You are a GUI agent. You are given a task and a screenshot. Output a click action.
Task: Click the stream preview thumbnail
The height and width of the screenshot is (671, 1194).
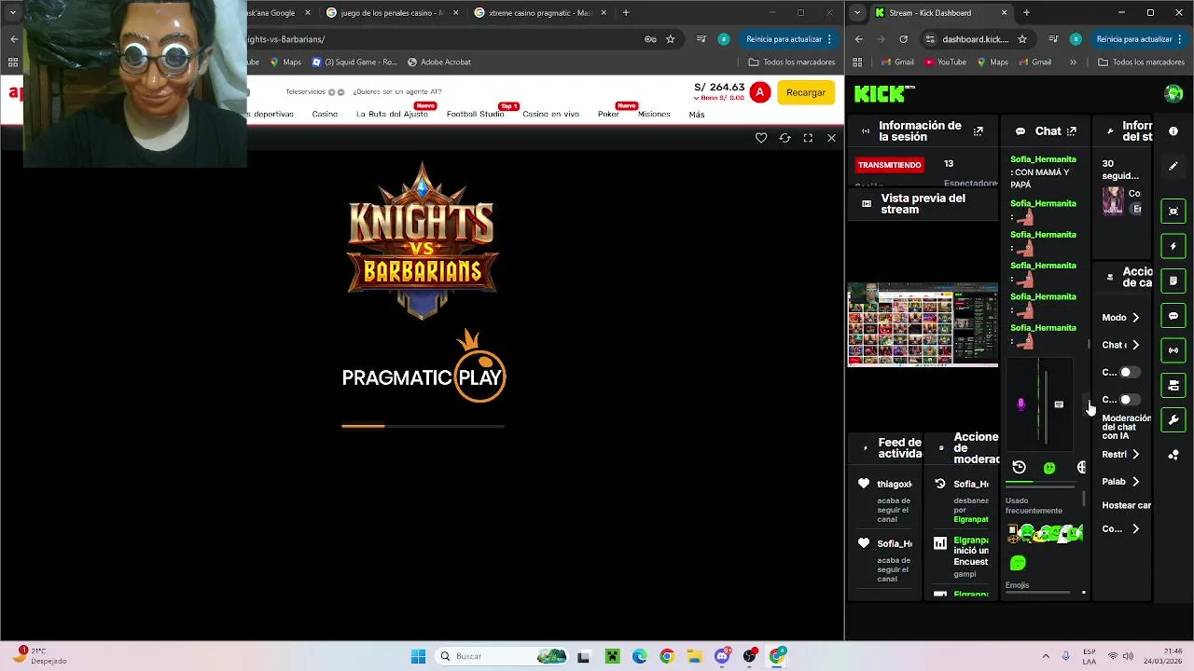coord(923,324)
